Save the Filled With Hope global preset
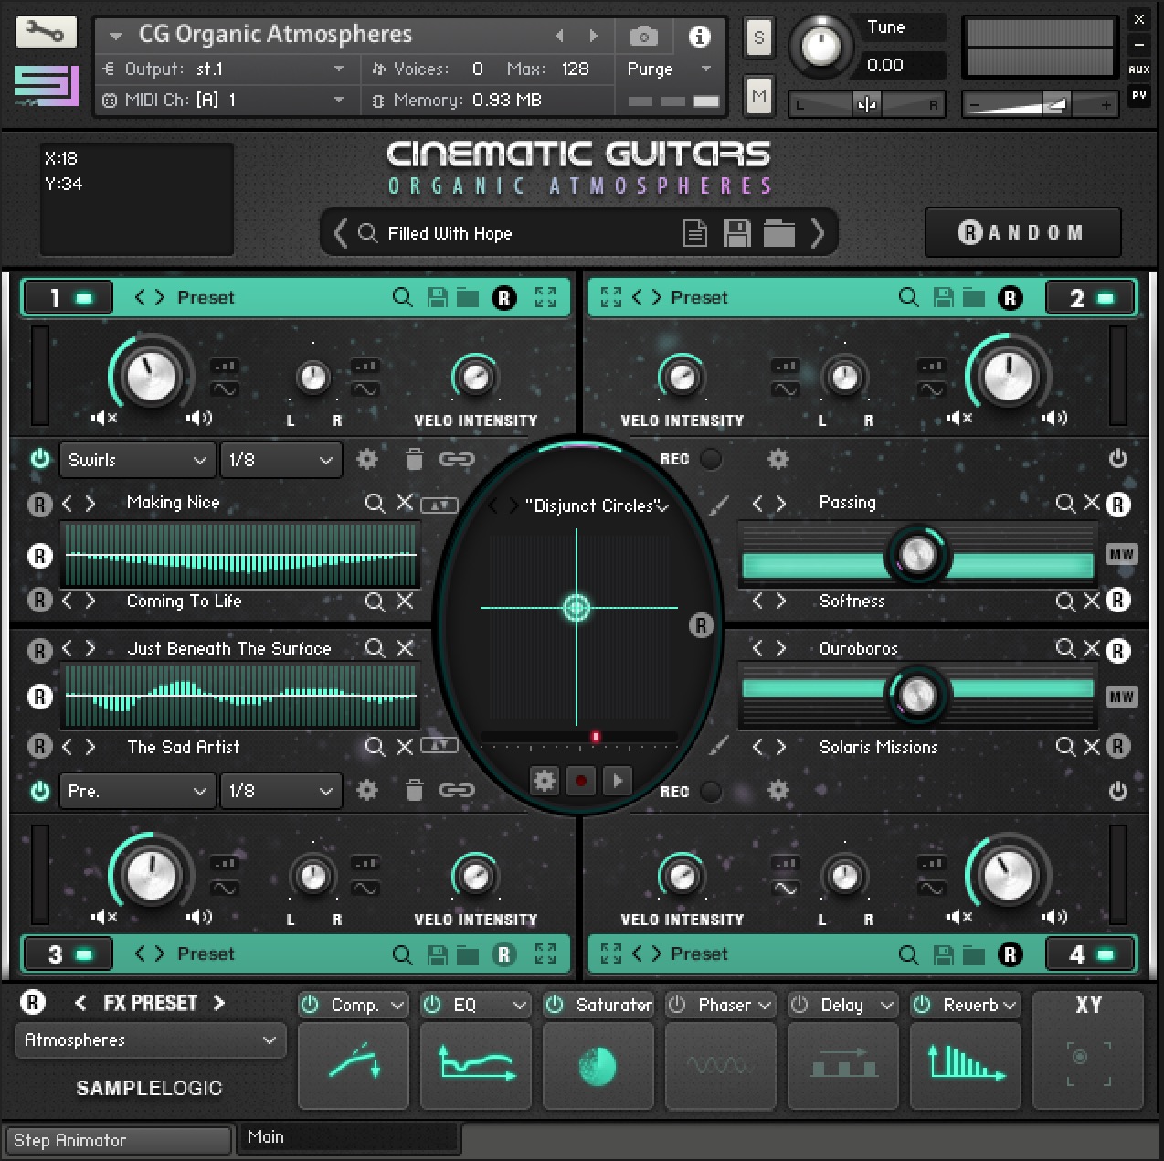 point(736,233)
